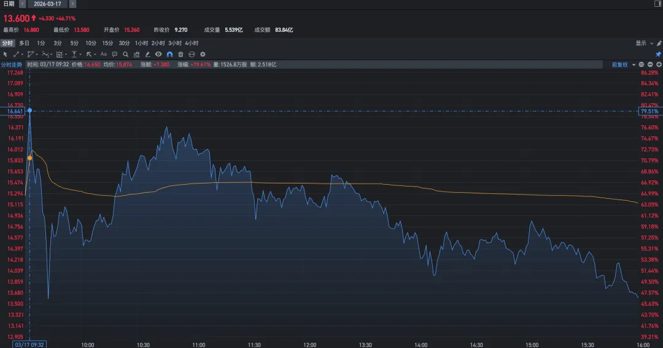Viewport: 663px width, 348px height.
Task: Click the magnifier zoom tool
Action: click(x=126, y=54)
